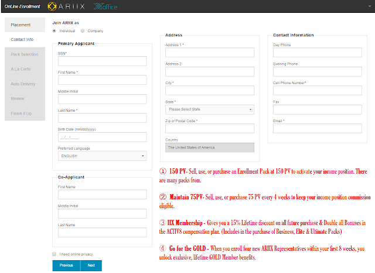Screen dimensions: 375x273
Task: Click the Birth Date field
Action: [102, 137]
